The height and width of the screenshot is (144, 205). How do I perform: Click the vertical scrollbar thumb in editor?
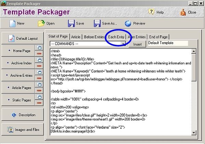(194, 67)
